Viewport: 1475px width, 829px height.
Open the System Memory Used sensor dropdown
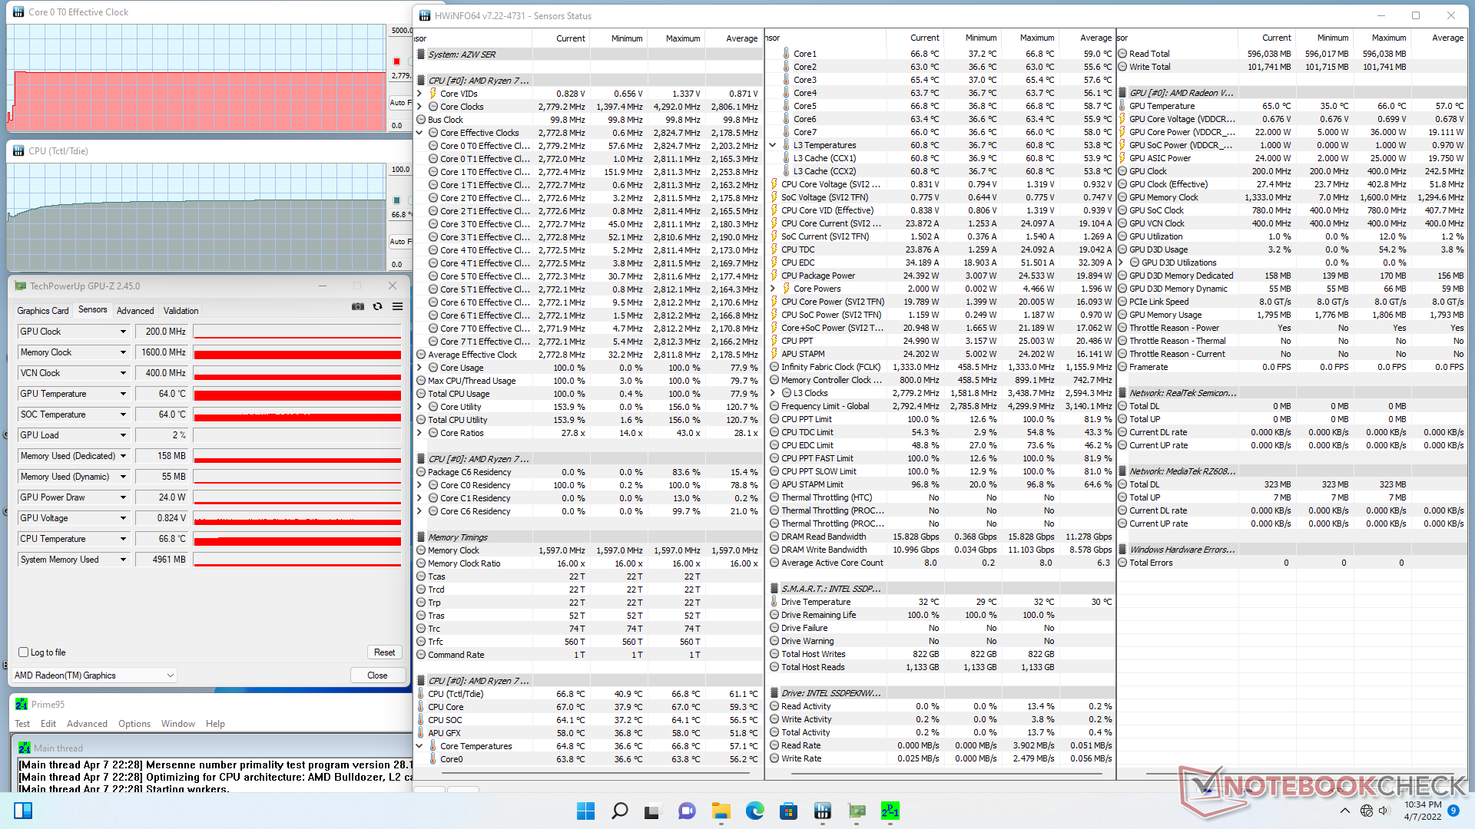point(123,560)
